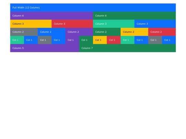Click the red Column 3 block
This screenshot has width=186, height=139.
pos(72,24)
